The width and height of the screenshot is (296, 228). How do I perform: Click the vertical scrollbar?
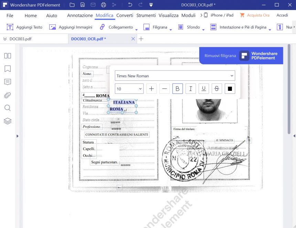289,89
